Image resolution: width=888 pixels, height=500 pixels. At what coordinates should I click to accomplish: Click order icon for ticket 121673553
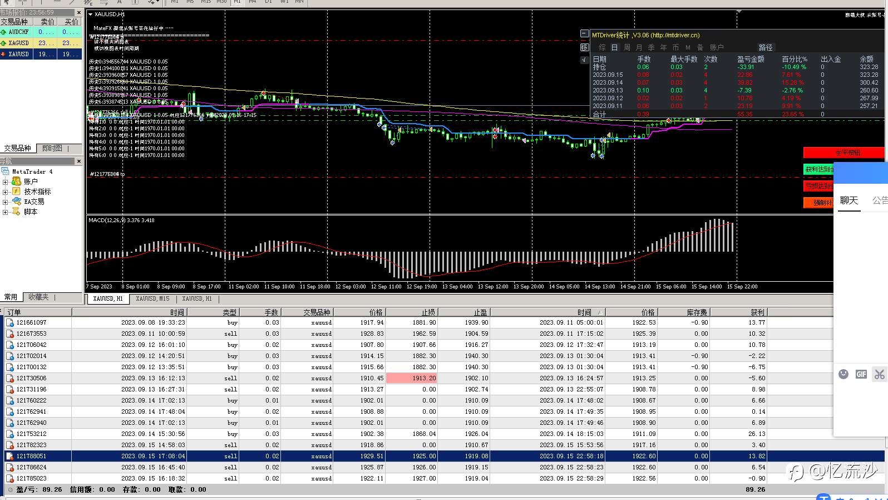10,334
